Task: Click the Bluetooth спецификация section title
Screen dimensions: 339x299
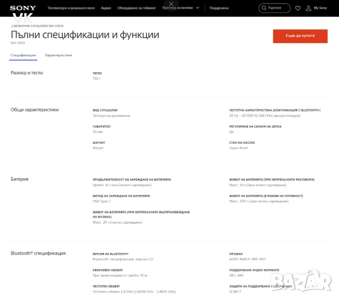Action: pyautogui.click(x=38, y=253)
